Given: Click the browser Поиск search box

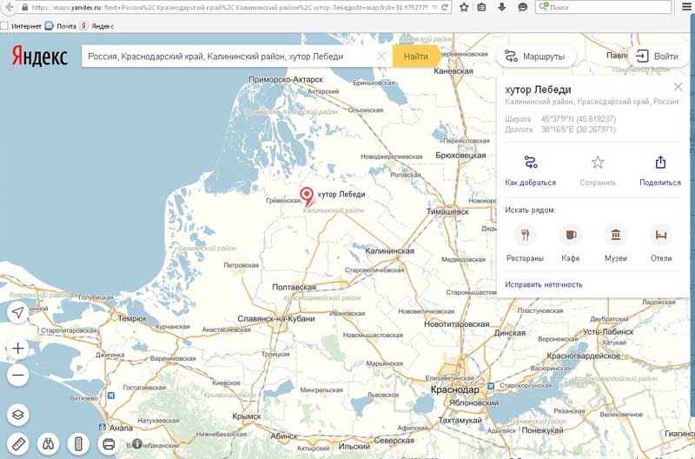Looking at the screenshot, I should 604,7.
